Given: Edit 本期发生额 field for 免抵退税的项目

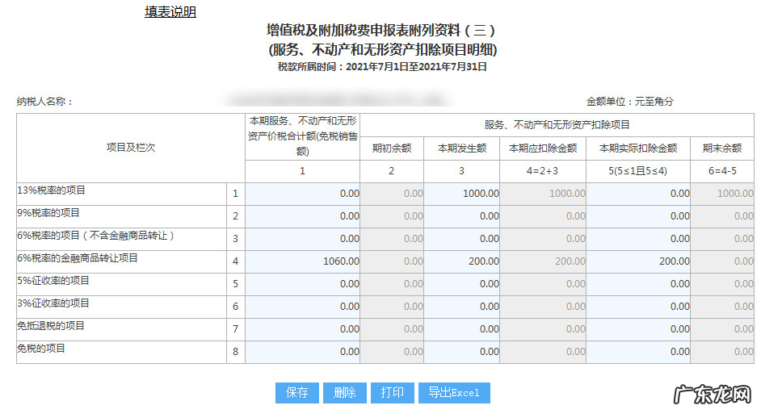Looking at the screenshot, I should pyautogui.click(x=462, y=329).
